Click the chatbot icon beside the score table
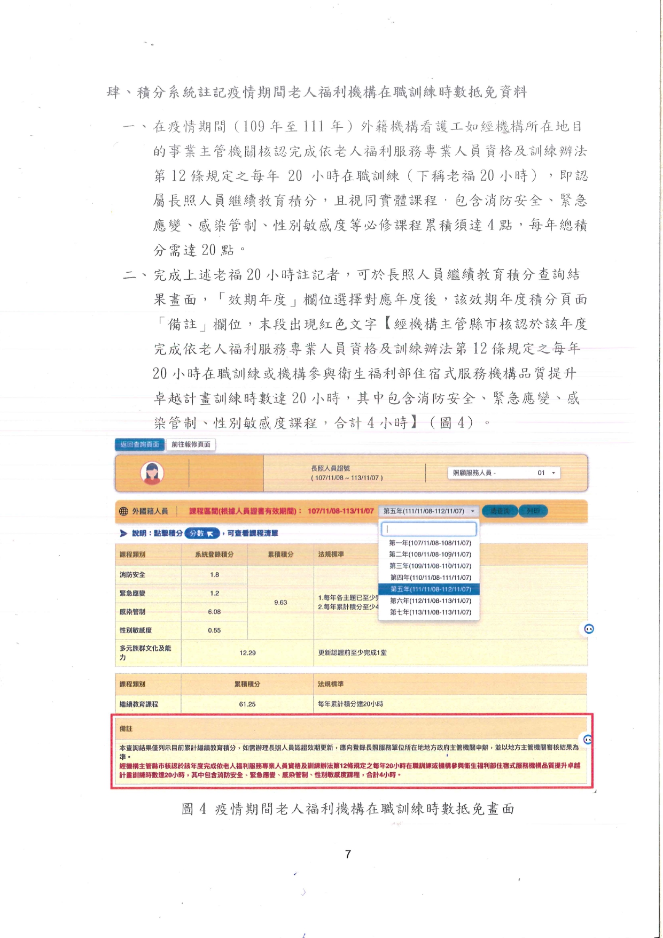The height and width of the screenshot is (938, 663). coord(589,629)
